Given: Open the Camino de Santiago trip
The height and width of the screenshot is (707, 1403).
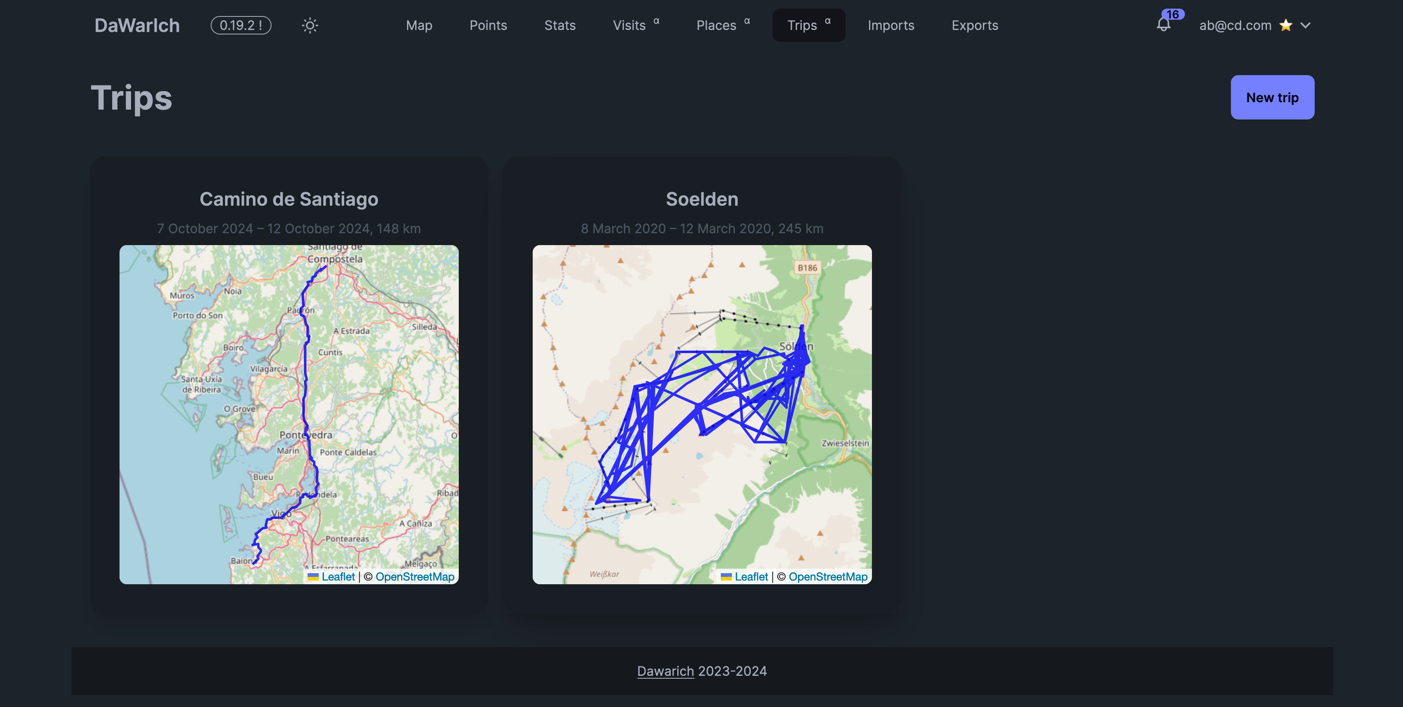Looking at the screenshot, I should point(289,199).
